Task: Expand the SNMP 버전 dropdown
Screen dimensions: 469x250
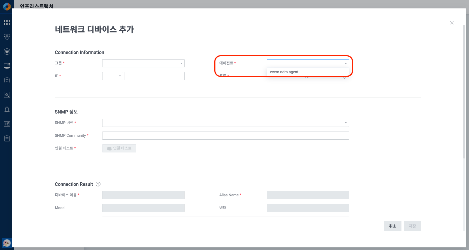Action: click(x=225, y=123)
